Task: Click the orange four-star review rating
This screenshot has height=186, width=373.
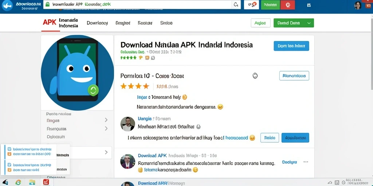Action: [135, 86]
